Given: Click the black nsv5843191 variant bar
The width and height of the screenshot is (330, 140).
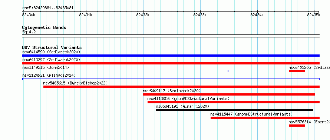Looking at the screenshot, I should pyautogui.click(x=234, y=110).
